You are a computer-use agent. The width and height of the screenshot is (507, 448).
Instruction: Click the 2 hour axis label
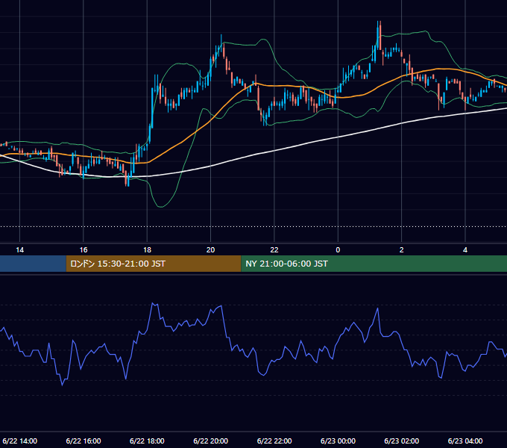(402, 250)
